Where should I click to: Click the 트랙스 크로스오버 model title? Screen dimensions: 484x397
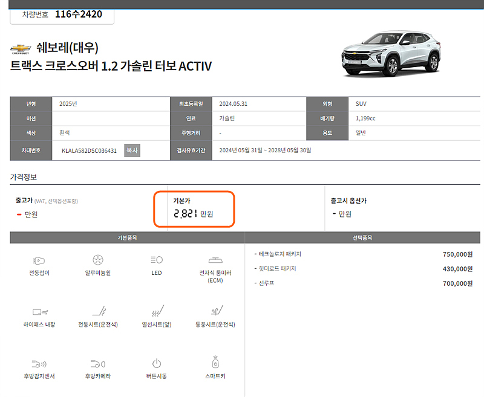pyautogui.click(x=111, y=66)
